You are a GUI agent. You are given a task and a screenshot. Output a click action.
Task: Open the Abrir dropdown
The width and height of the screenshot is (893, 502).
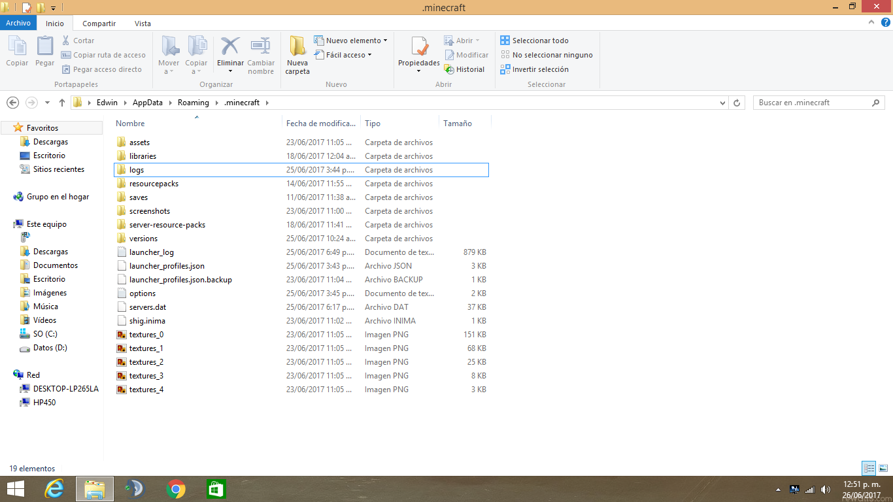tap(462, 41)
